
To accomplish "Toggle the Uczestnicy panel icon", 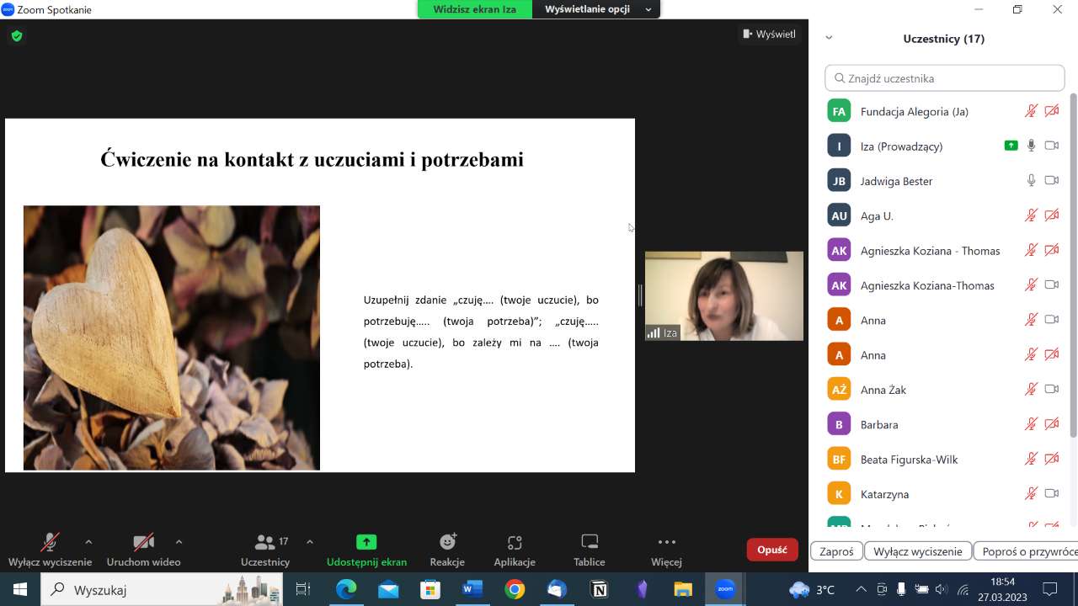I will click(x=265, y=543).
